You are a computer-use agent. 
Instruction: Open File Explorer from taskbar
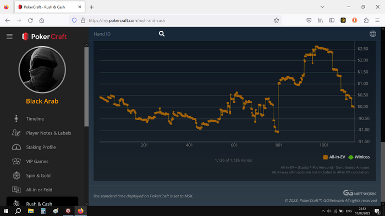coord(31,211)
